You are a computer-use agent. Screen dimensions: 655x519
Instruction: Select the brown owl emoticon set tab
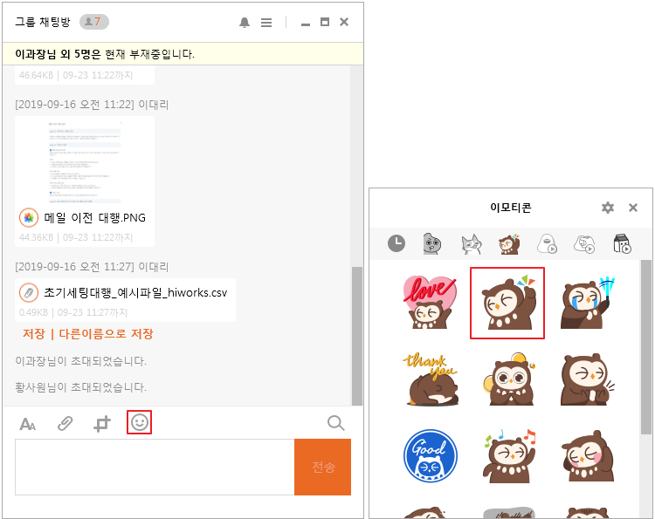click(x=509, y=244)
